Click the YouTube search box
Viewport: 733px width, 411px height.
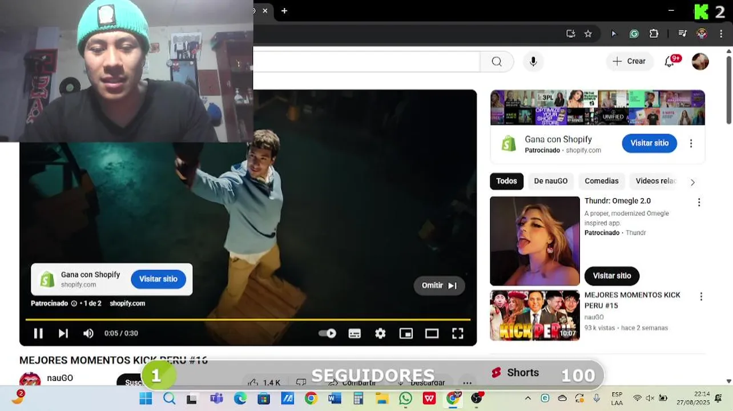(366, 62)
